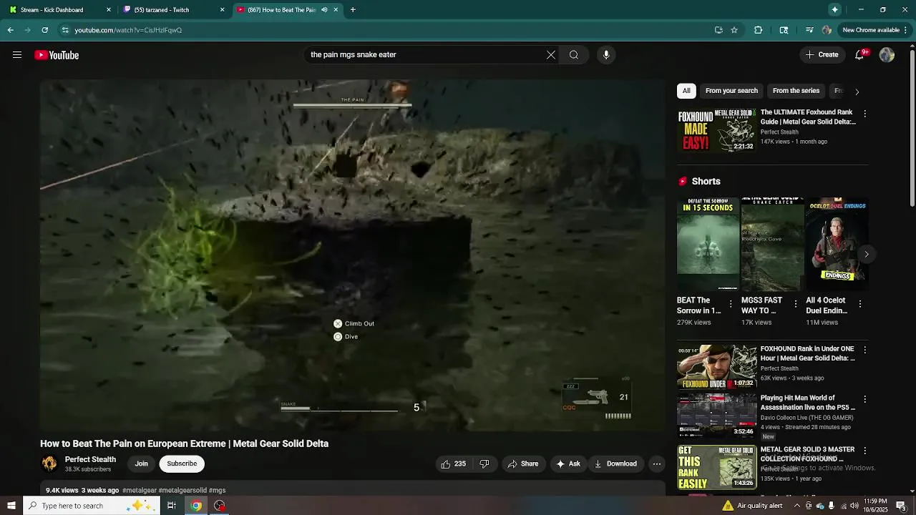Like the video with thumbs up
This screenshot has height=515, width=916.
click(453, 464)
